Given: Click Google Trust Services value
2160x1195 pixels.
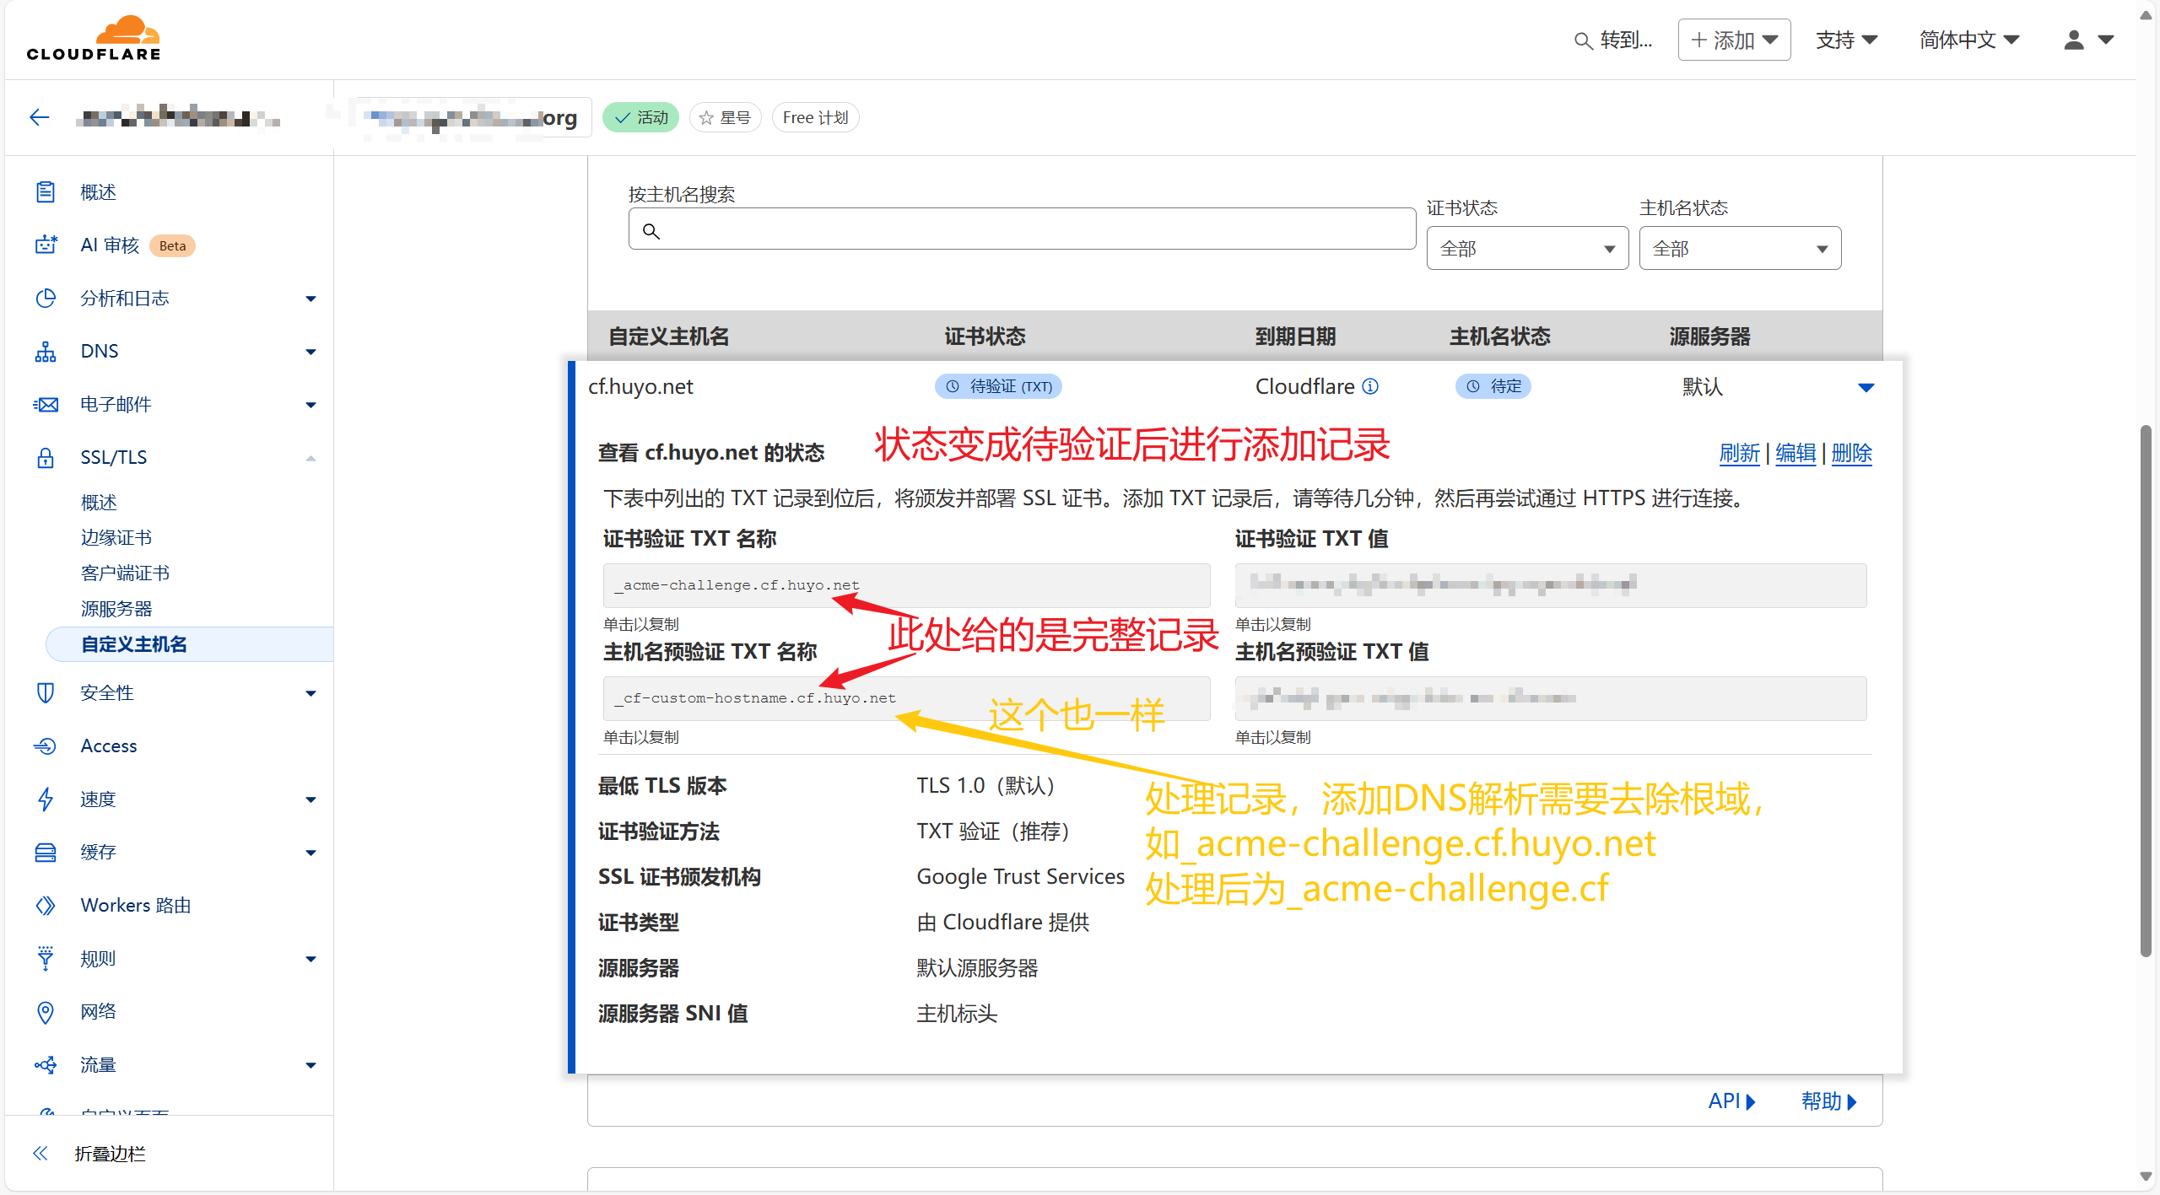Looking at the screenshot, I should 1020,876.
